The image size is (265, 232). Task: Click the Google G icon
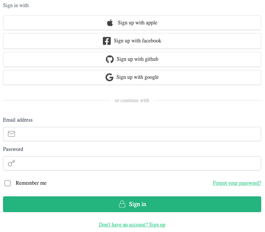click(109, 77)
